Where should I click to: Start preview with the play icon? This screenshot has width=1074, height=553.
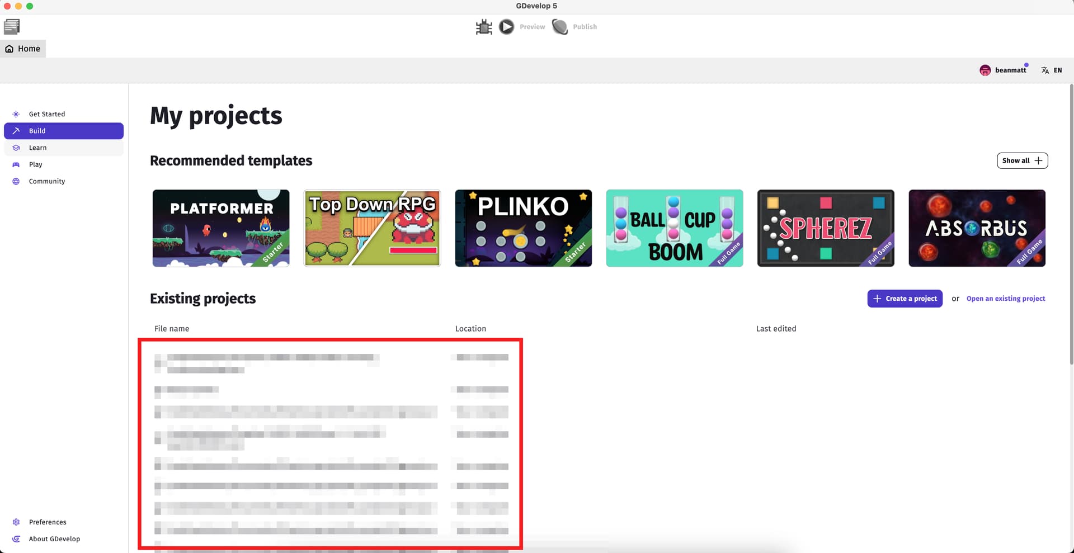coord(506,27)
